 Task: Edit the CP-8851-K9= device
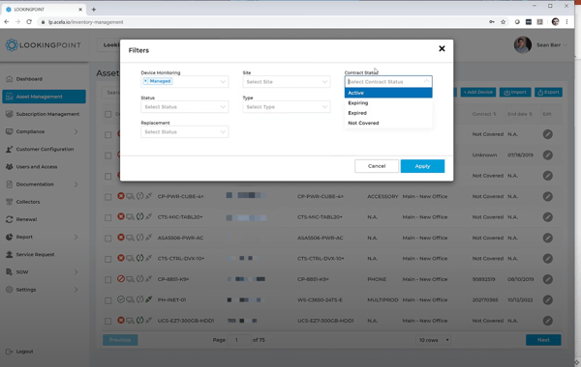click(548, 279)
